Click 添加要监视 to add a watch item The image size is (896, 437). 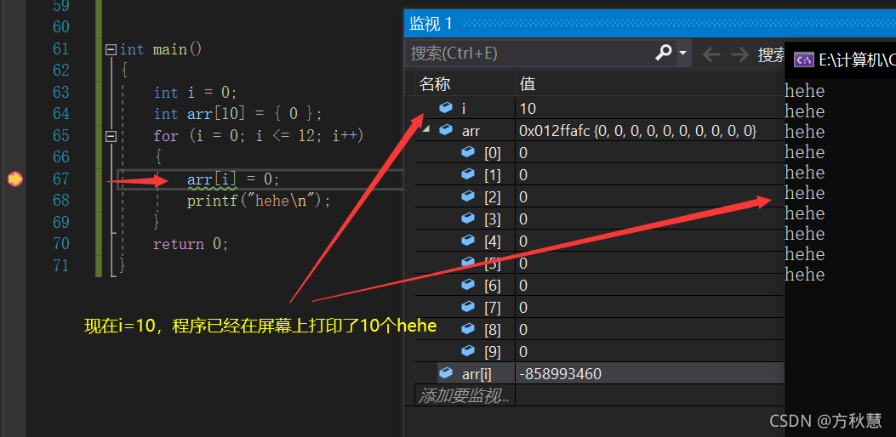tap(465, 395)
